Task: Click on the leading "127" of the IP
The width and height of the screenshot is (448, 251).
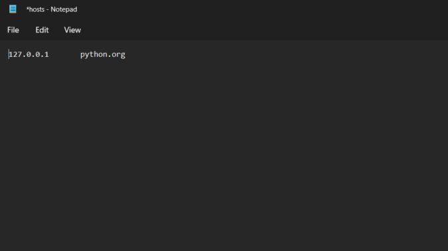Action: click(15, 54)
